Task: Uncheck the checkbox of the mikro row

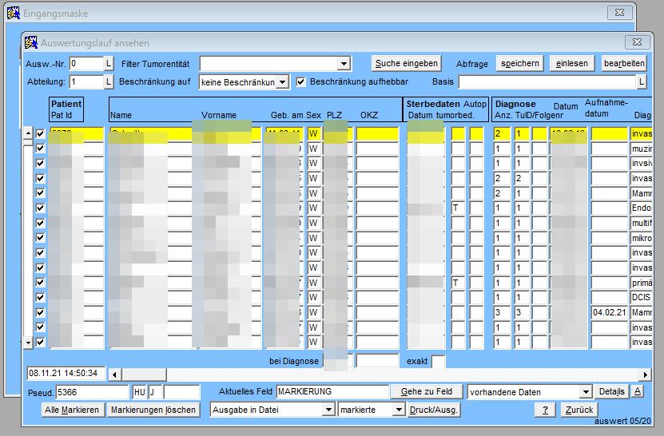Action: click(x=40, y=237)
